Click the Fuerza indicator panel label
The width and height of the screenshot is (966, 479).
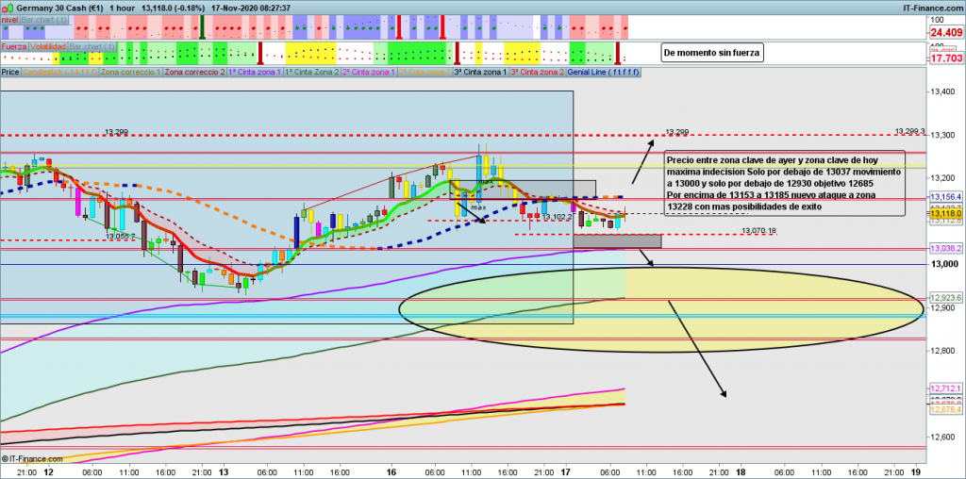14,45
